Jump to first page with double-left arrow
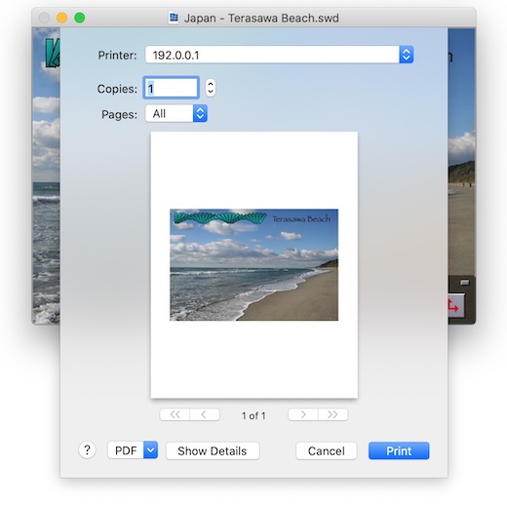Viewport: 507px width, 506px height. click(175, 414)
